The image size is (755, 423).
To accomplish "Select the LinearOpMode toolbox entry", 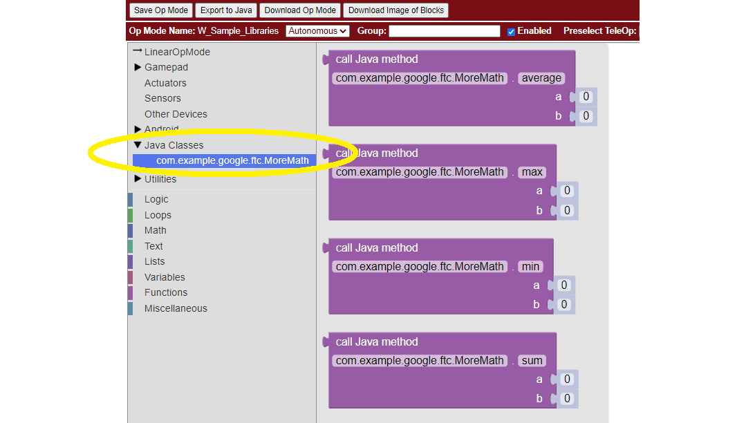I will (176, 52).
